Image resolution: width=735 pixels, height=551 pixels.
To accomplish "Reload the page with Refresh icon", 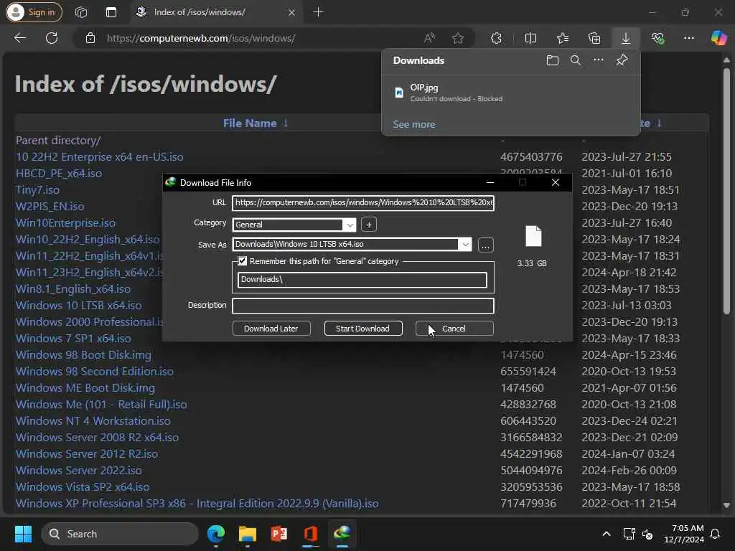I will (x=52, y=38).
